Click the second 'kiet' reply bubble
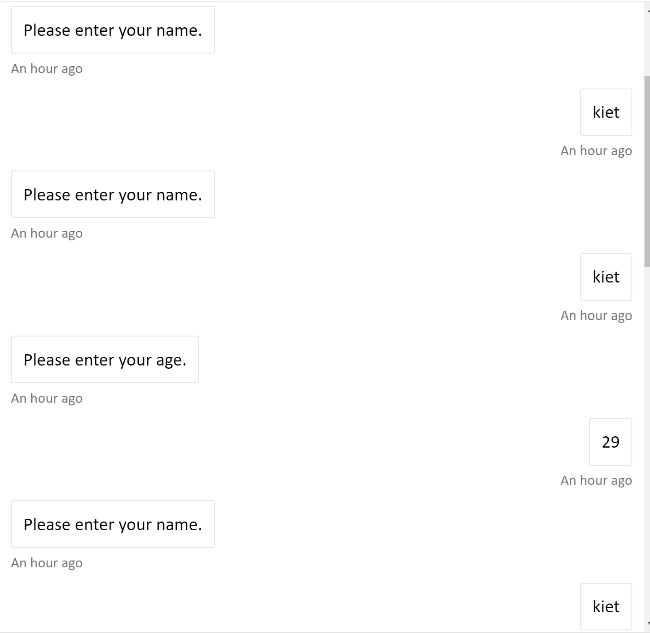 pos(606,277)
